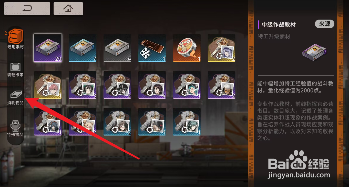Select gold key item with pink-haired portrait

48,85
